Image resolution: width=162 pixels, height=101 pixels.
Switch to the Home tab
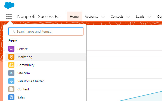74,16
